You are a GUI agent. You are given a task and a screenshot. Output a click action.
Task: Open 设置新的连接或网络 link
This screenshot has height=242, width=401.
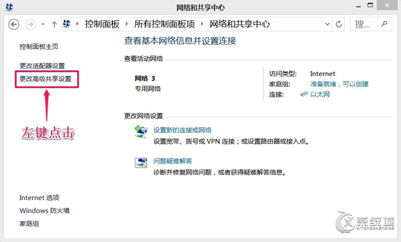[182, 130]
